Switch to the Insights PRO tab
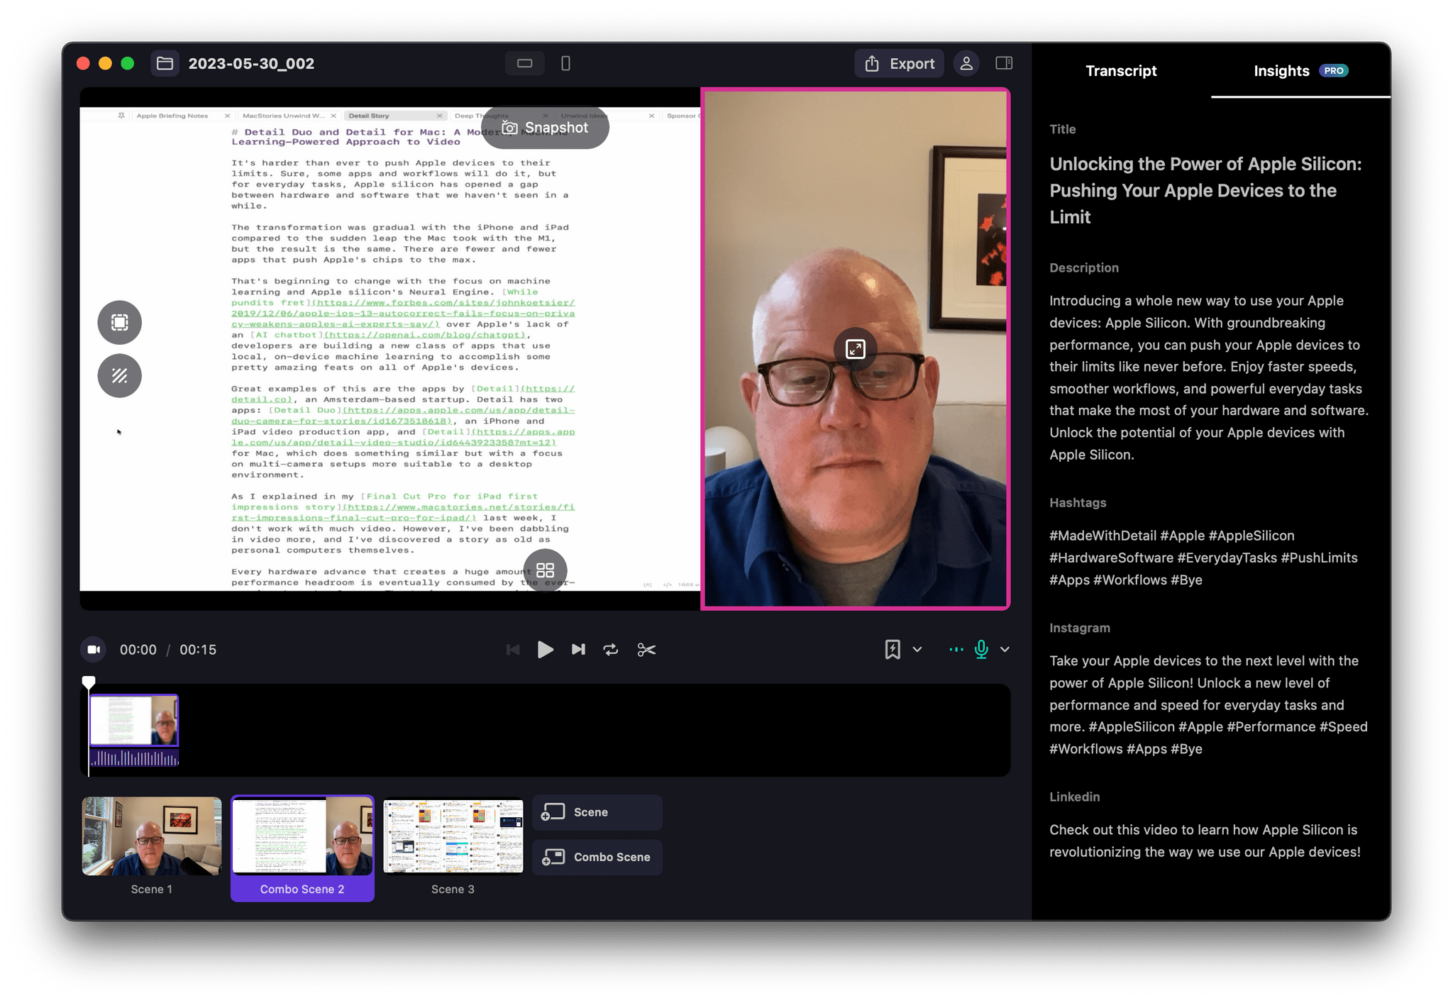1453x1003 pixels. coord(1275,71)
